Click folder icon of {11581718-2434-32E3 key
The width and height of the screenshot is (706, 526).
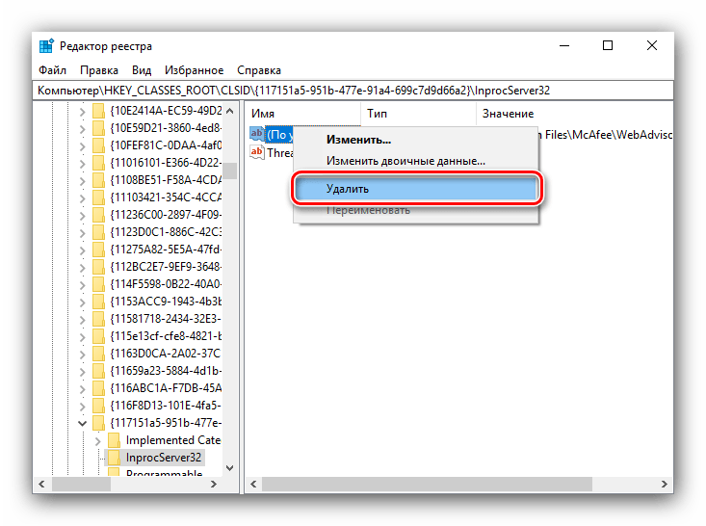[x=98, y=319]
